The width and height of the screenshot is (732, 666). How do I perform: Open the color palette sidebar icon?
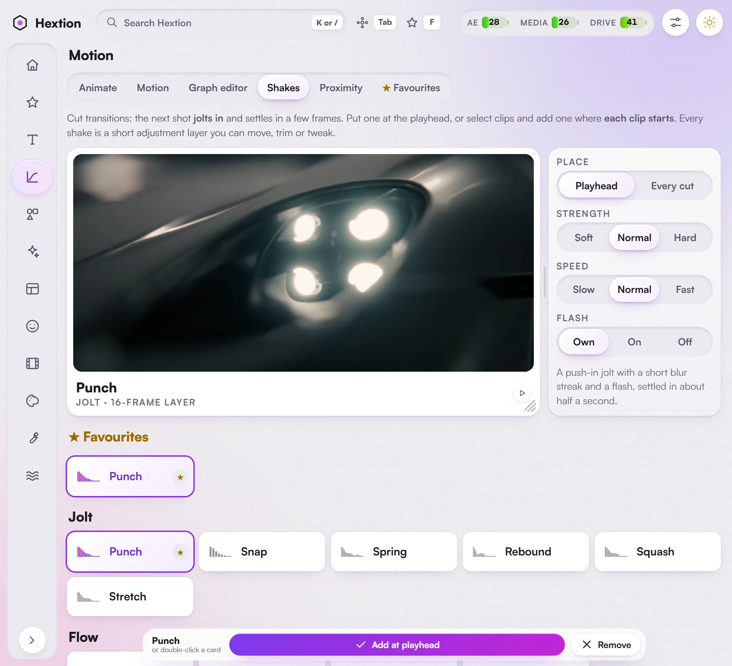coord(32,401)
